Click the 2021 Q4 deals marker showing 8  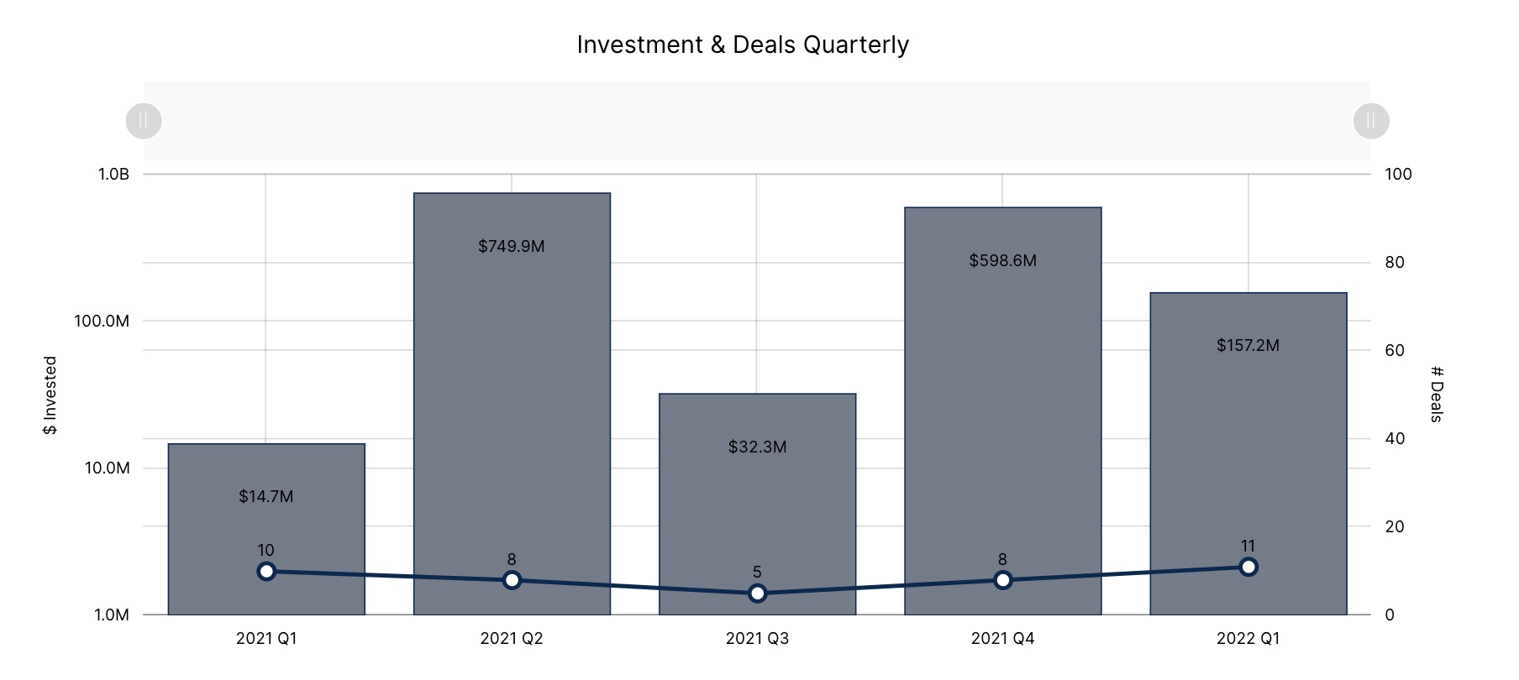(1002, 580)
